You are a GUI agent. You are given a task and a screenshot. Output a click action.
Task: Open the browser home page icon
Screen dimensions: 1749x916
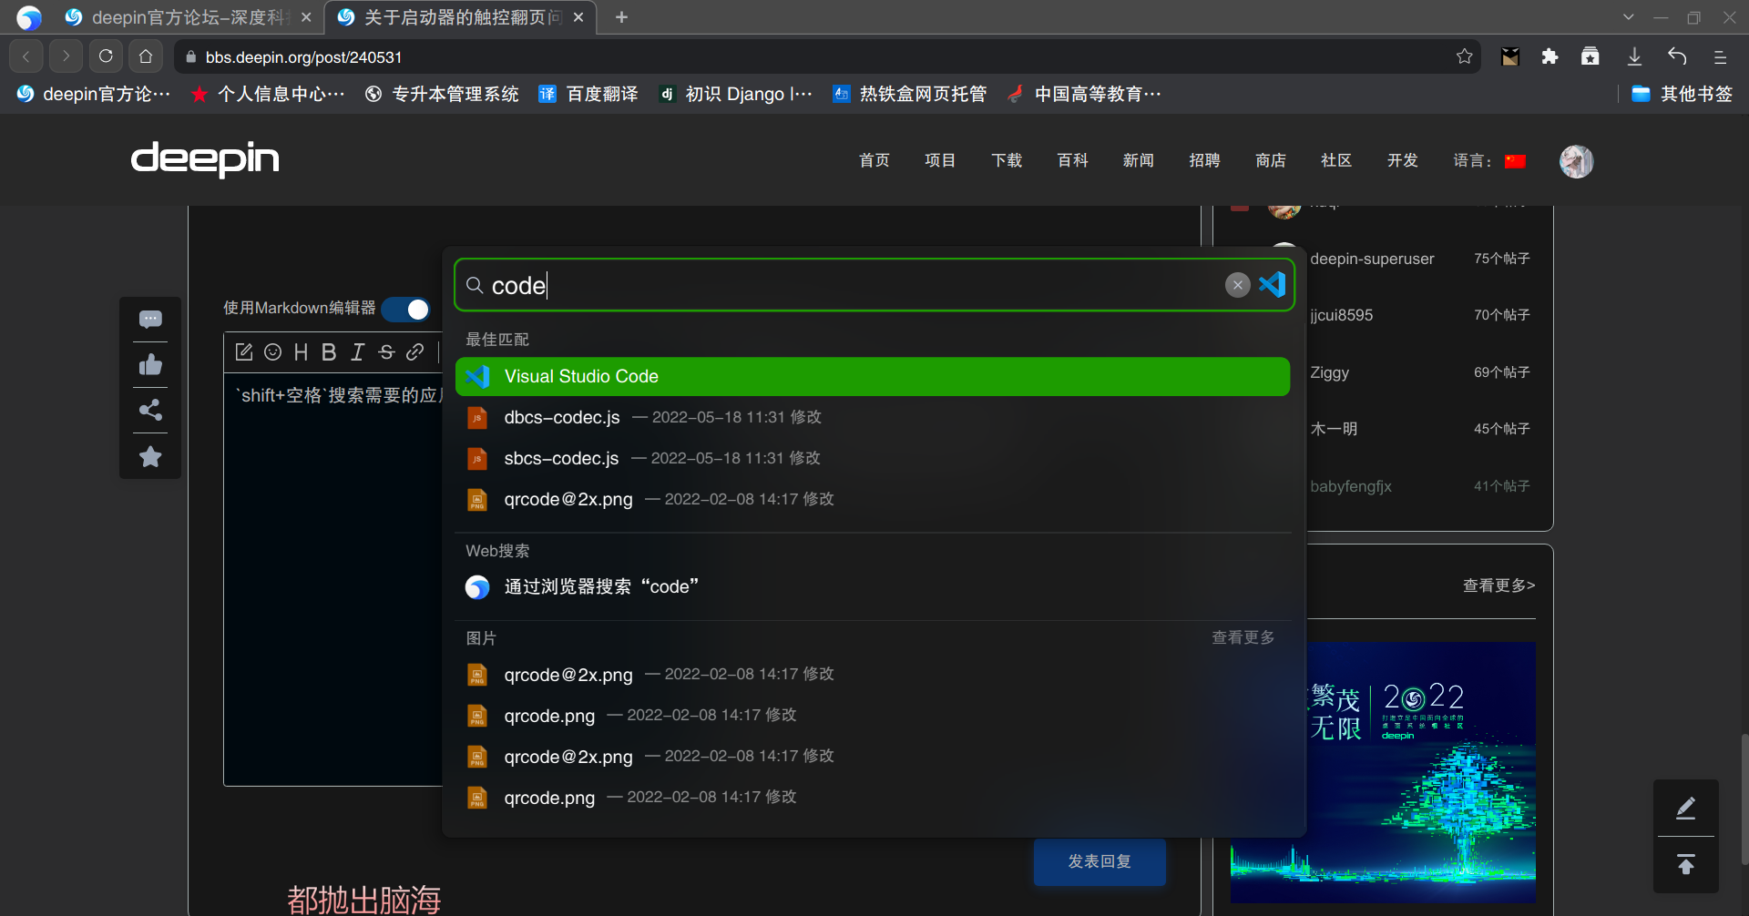[146, 56]
